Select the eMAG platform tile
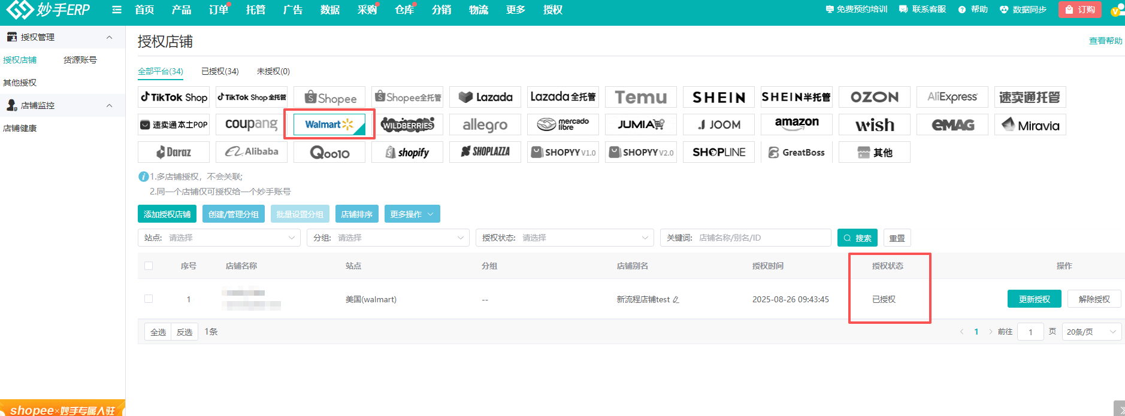 (952, 125)
